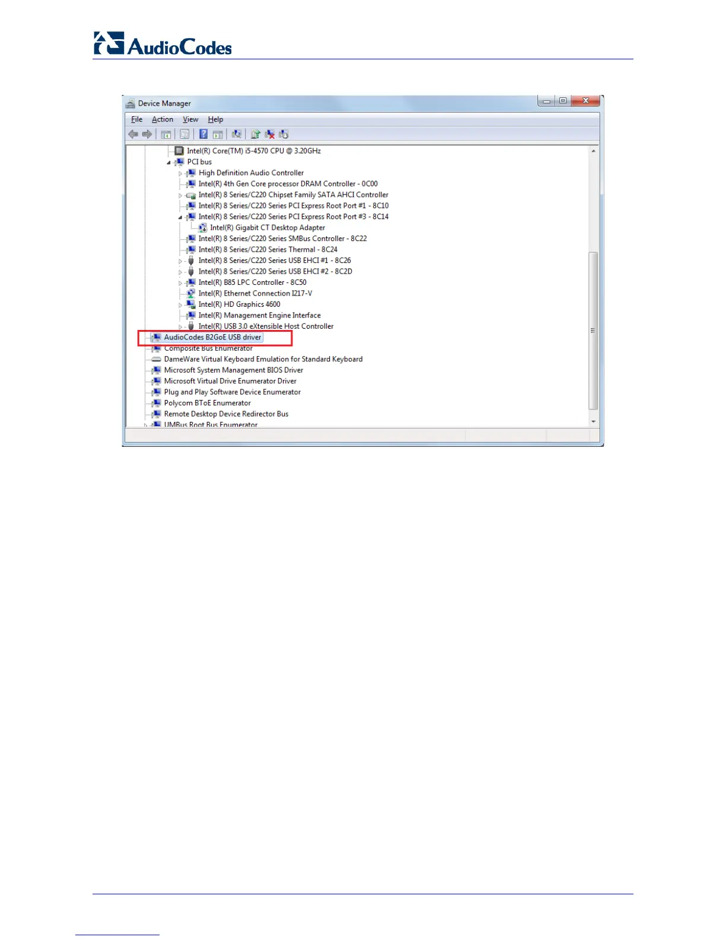
Task: Open the Help menu
Action: pyautogui.click(x=215, y=119)
